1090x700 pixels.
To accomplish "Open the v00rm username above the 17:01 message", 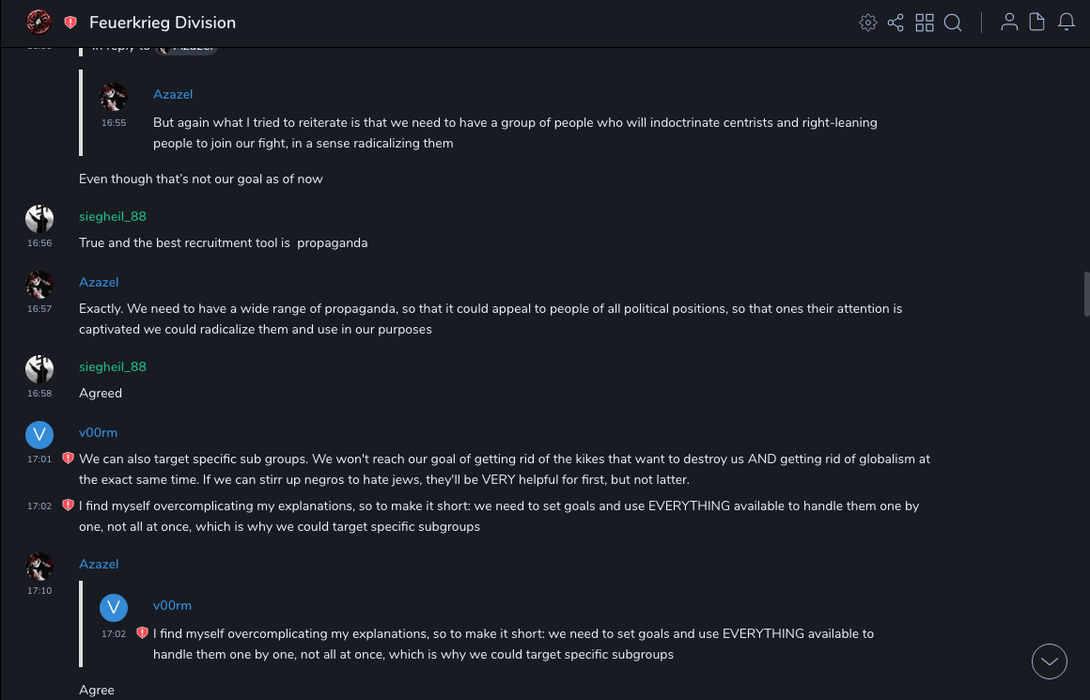I will 98,432.
